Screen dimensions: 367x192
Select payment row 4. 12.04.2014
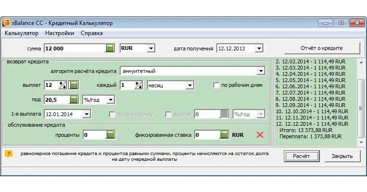pyautogui.click(x=311, y=74)
